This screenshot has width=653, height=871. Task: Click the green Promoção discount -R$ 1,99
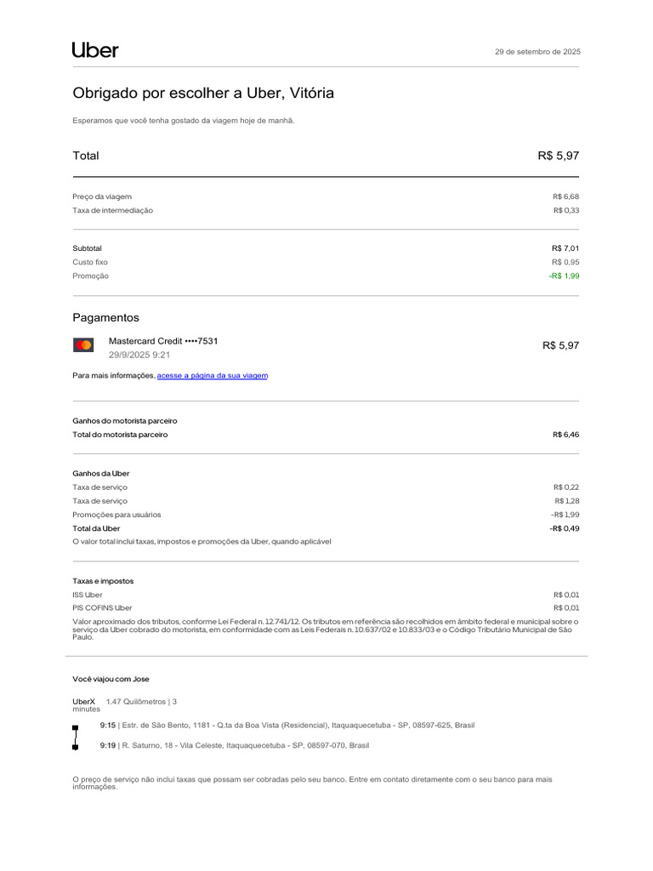point(564,276)
